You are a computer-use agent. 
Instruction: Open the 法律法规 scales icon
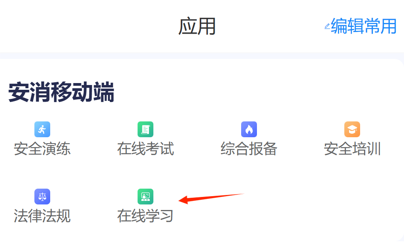[42, 196]
